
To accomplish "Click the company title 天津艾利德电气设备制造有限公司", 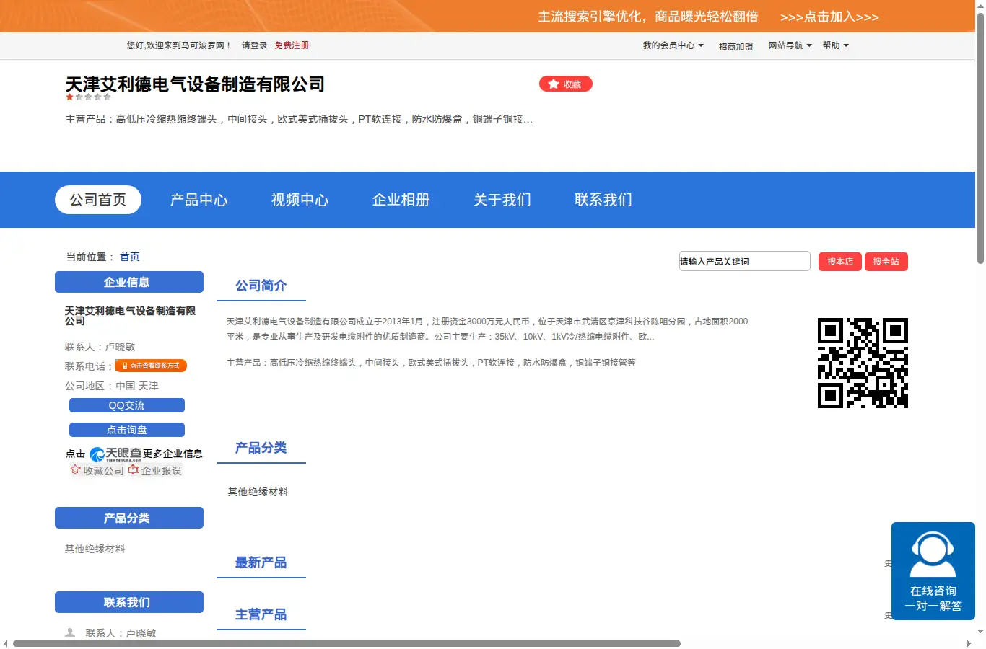I will [195, 84].
